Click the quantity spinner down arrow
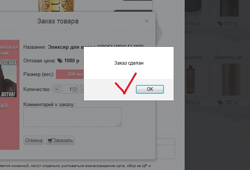Screen dimensions: 250x170 click(75, 91)
